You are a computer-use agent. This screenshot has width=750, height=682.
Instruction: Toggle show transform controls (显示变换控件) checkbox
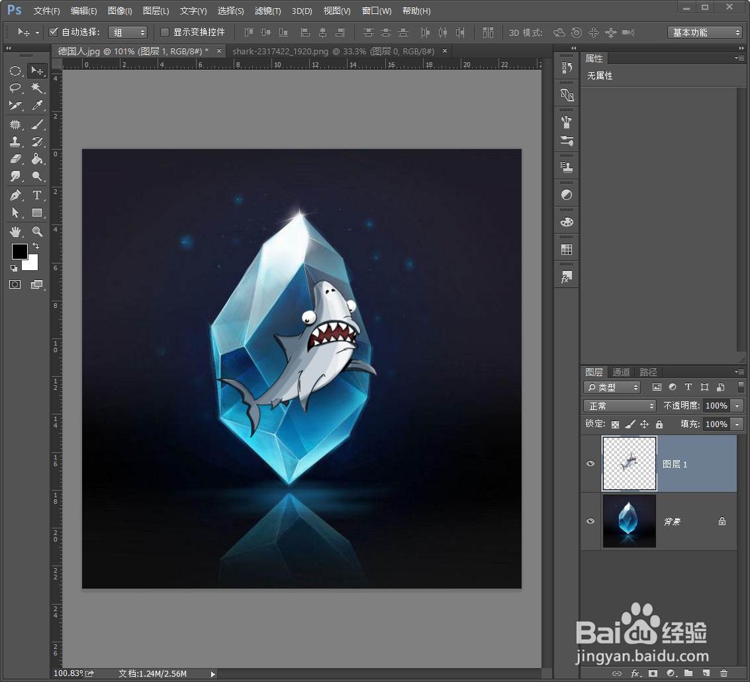(165, 32)
